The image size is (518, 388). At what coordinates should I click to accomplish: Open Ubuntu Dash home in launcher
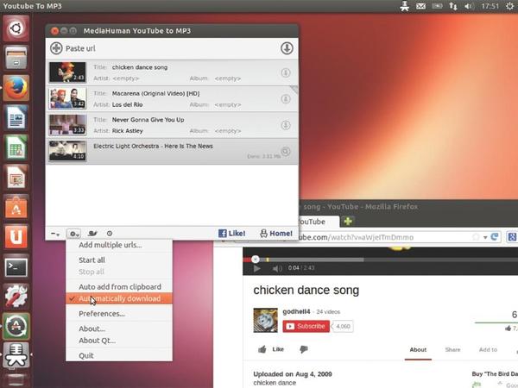tap(16, 28)
